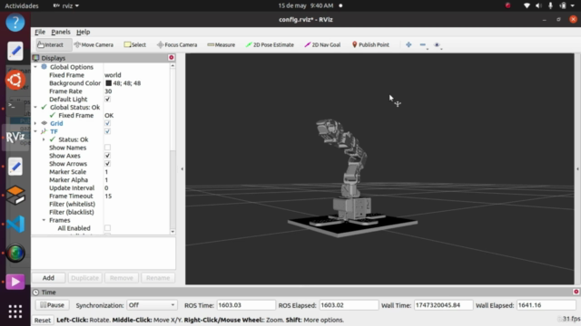Open the layered box app in dock

[15, 196]
